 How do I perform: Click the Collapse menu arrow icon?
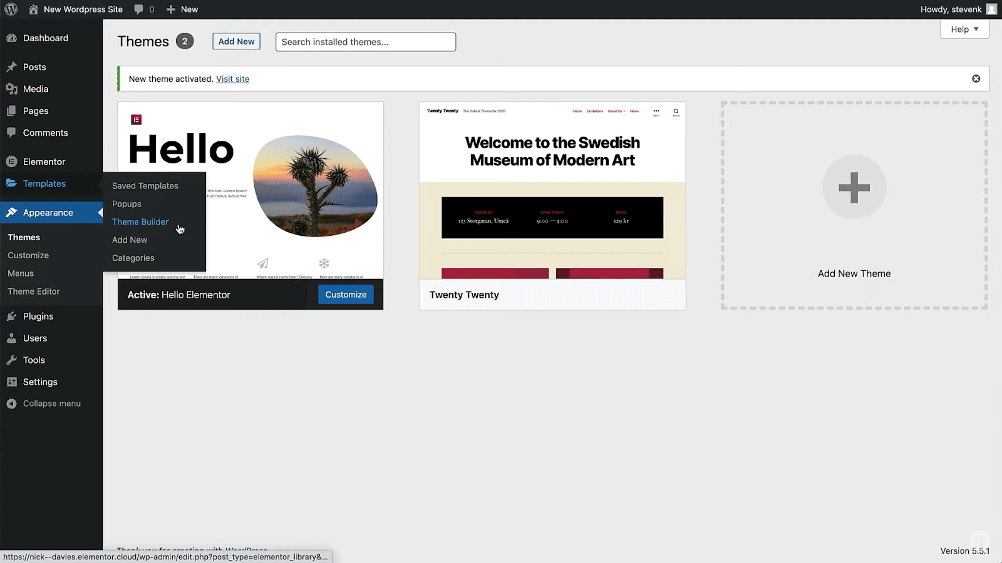point(11,404)
